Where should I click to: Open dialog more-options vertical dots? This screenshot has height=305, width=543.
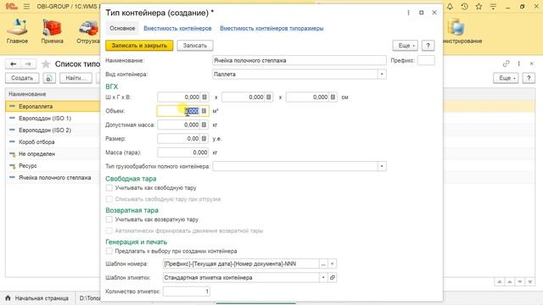point(408,13)
